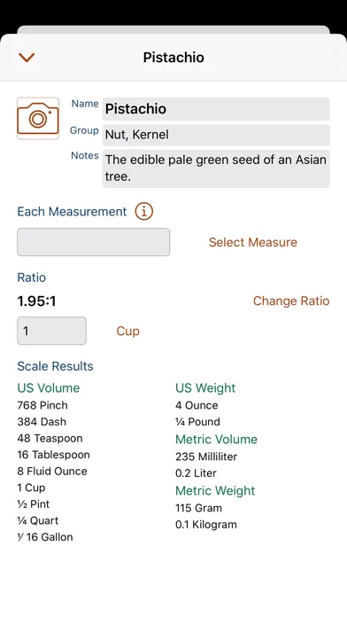Select the 4 Ounce result

click(197, 405)
